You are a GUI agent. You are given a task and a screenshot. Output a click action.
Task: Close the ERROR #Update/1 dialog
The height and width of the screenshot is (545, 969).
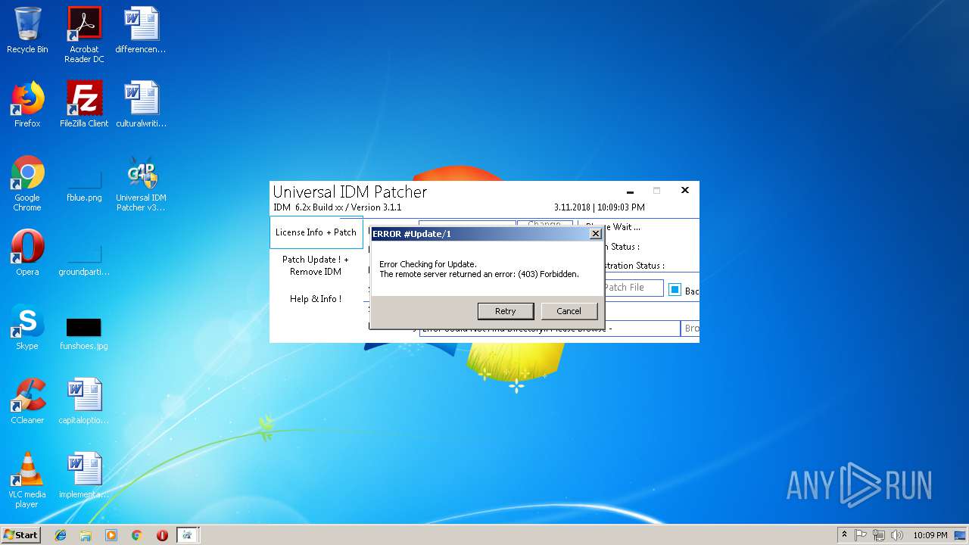[x=596, y=234]
